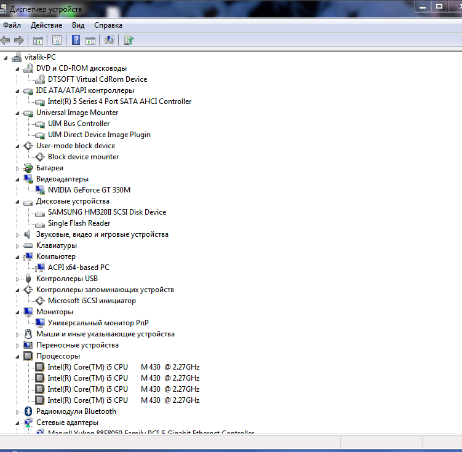The width and height of the screenshot is (462, 452).
Task: Click the Компьютер category icon
Action: tap(28, 256)
